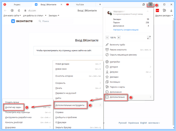Viewport: 176px width, 131px height.
Task: Open the password manager toolbar icon
Action: click(164, 11)
